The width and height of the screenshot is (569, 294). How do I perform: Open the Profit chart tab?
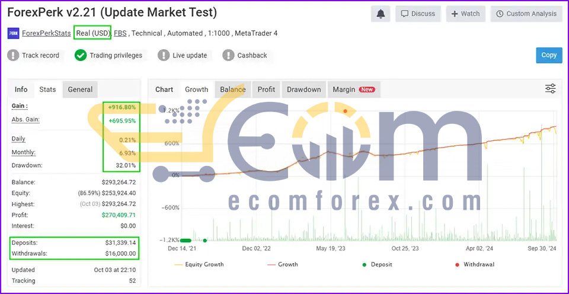tap(266, 90)
